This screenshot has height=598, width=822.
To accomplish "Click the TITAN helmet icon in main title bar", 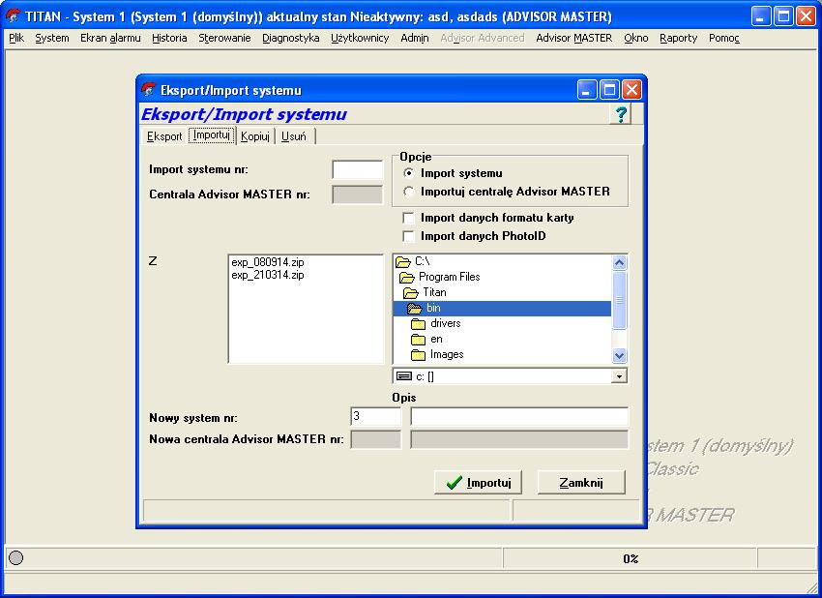I will point(14,16).
